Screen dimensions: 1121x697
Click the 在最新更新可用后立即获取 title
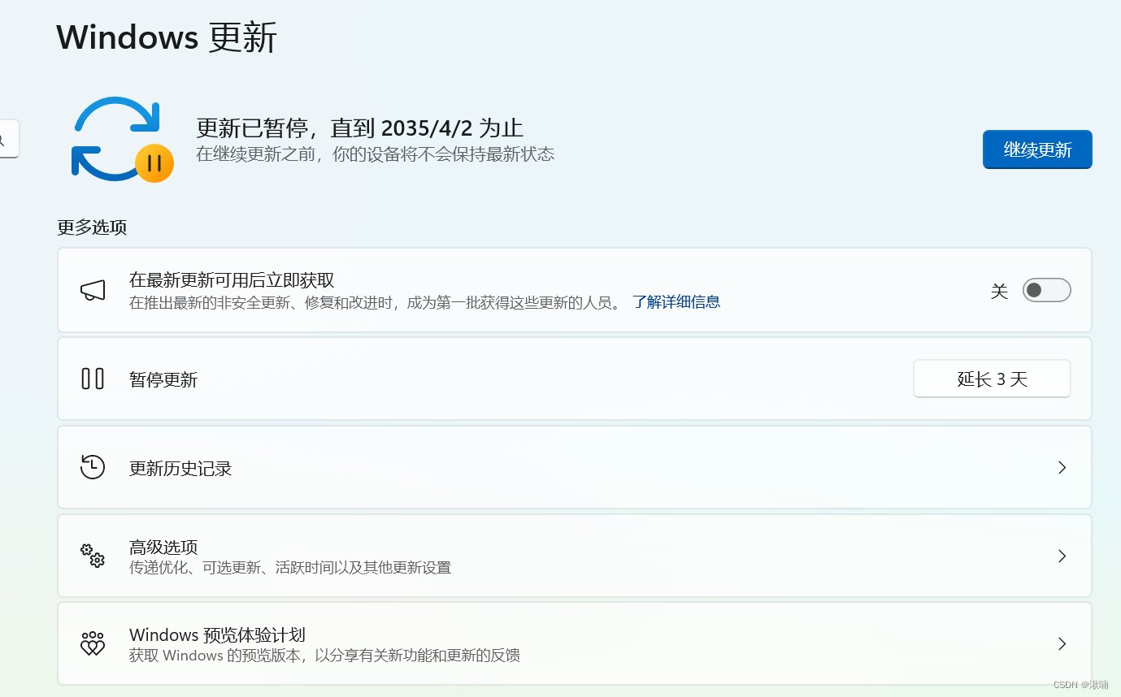click(232, 280)
